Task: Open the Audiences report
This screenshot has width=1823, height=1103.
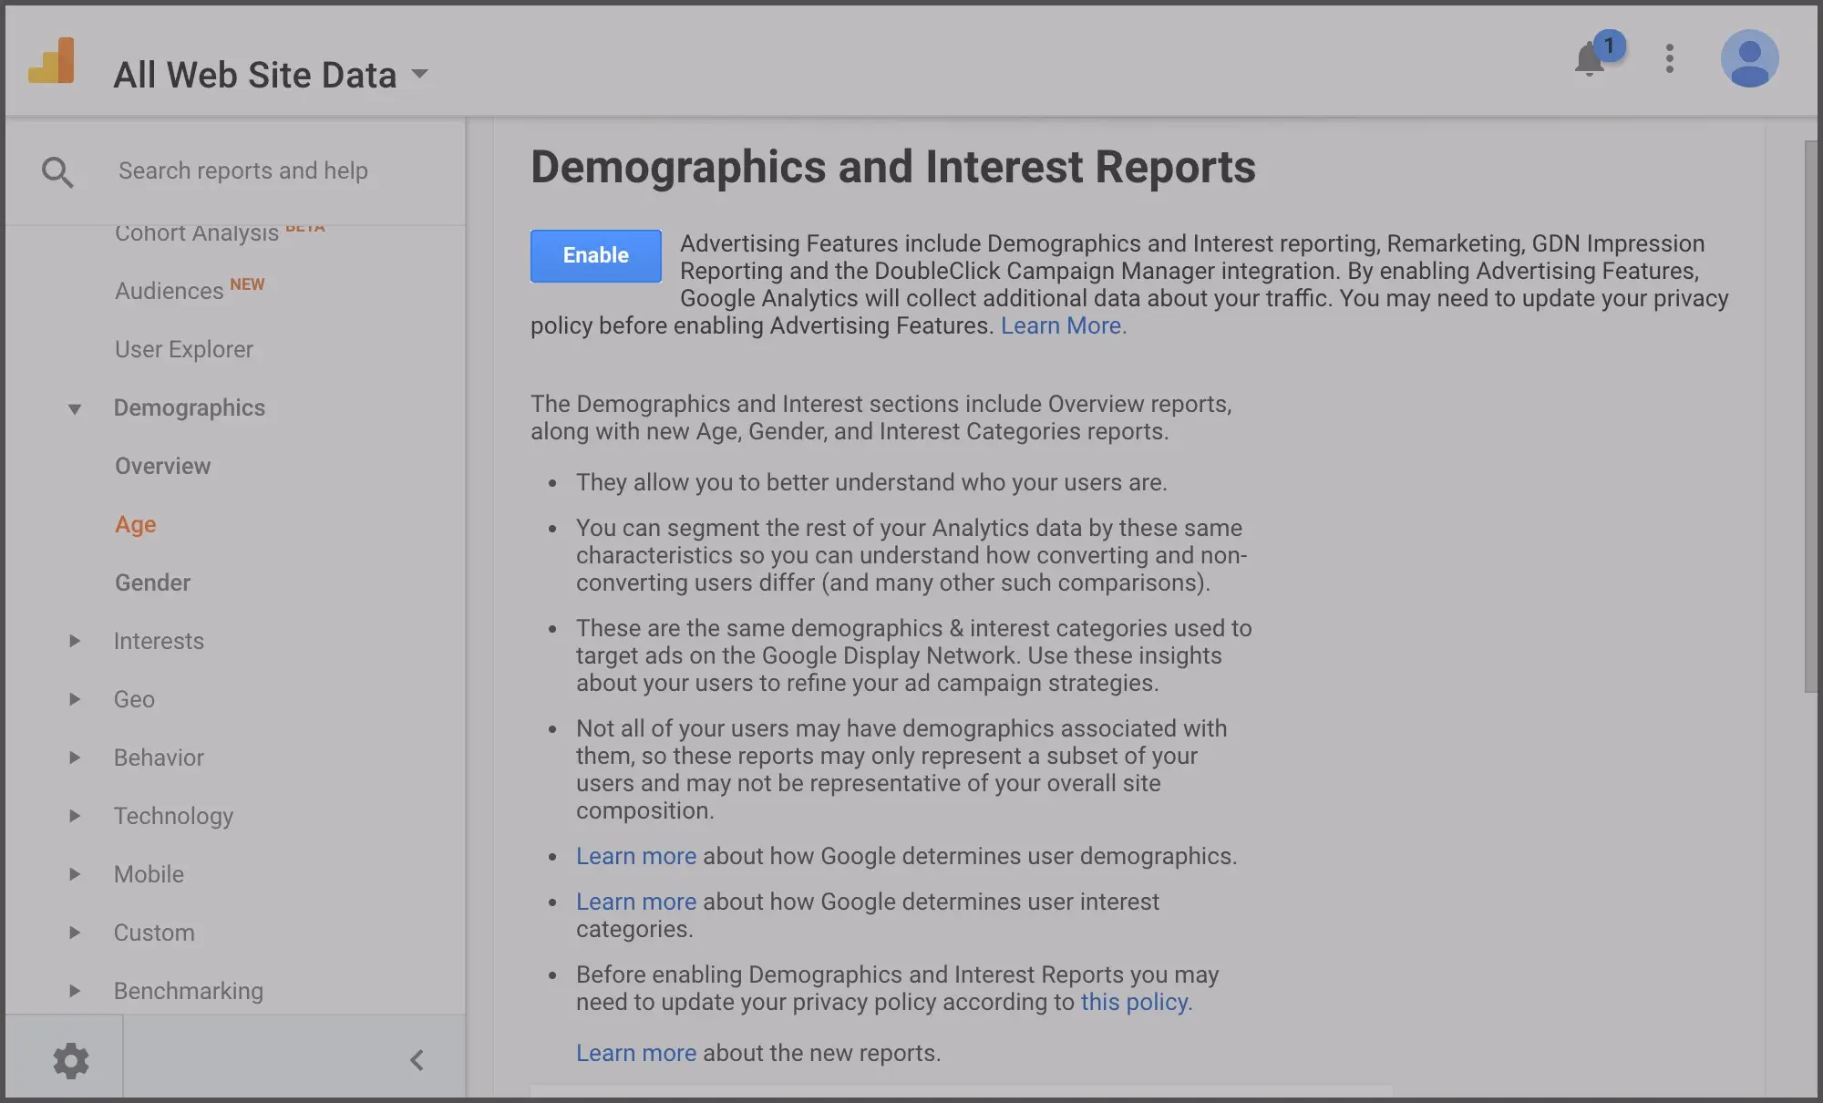Action: [x=169, y=290]
